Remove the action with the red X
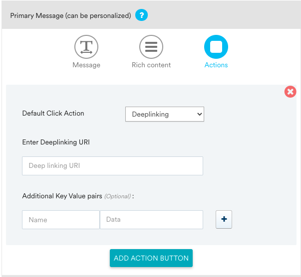 [x=290, y=92]
